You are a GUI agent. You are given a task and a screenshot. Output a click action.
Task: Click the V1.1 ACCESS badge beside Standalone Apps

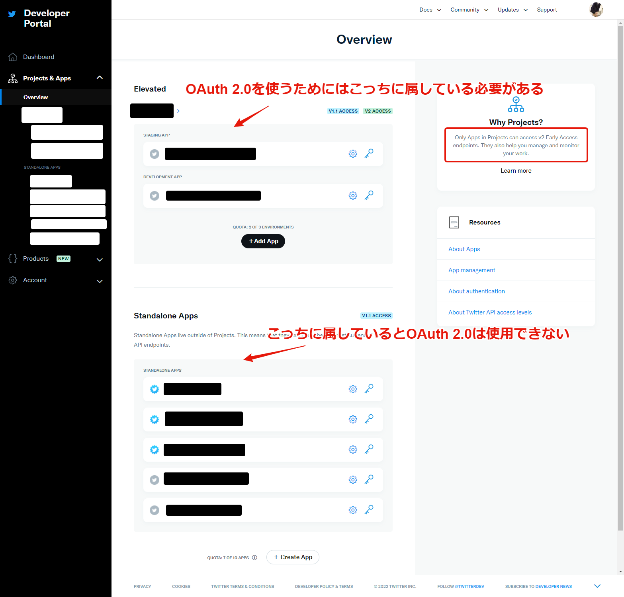(376, 316)
